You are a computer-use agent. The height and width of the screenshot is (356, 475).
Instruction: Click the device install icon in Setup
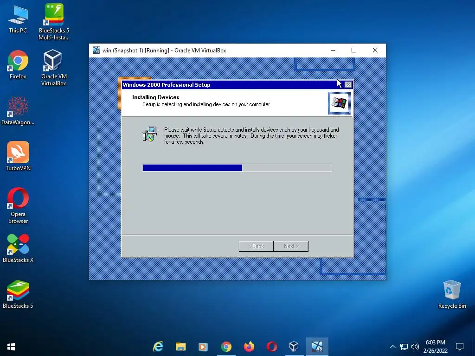[x=149, y=134]
